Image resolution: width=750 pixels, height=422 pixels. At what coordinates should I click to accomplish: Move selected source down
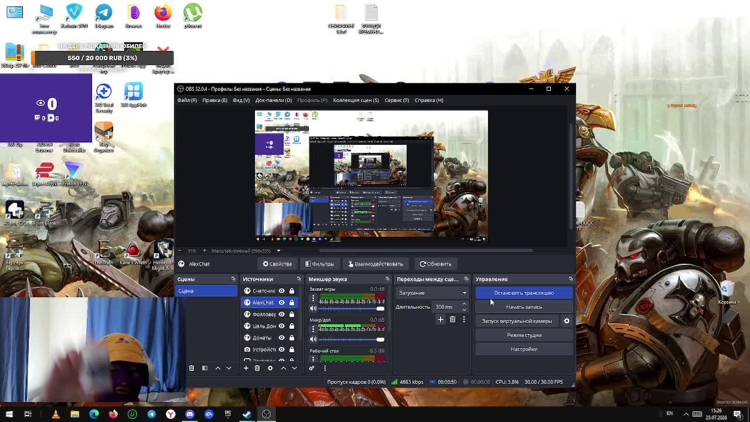(x=294, y=368)
